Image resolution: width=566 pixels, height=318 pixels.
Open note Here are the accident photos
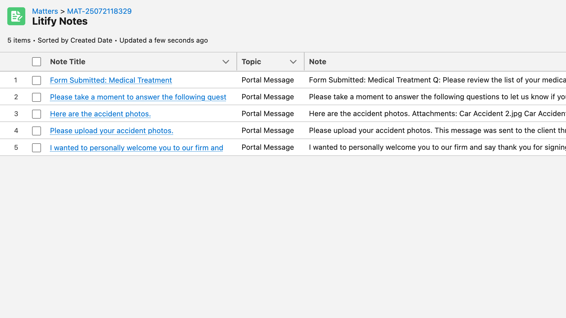click(100, 114)
